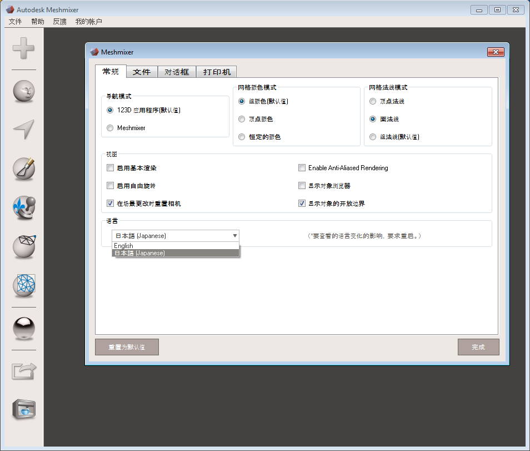The image size is (530, 451).
Task: Open the 反馈 menu
Action: 60,22
